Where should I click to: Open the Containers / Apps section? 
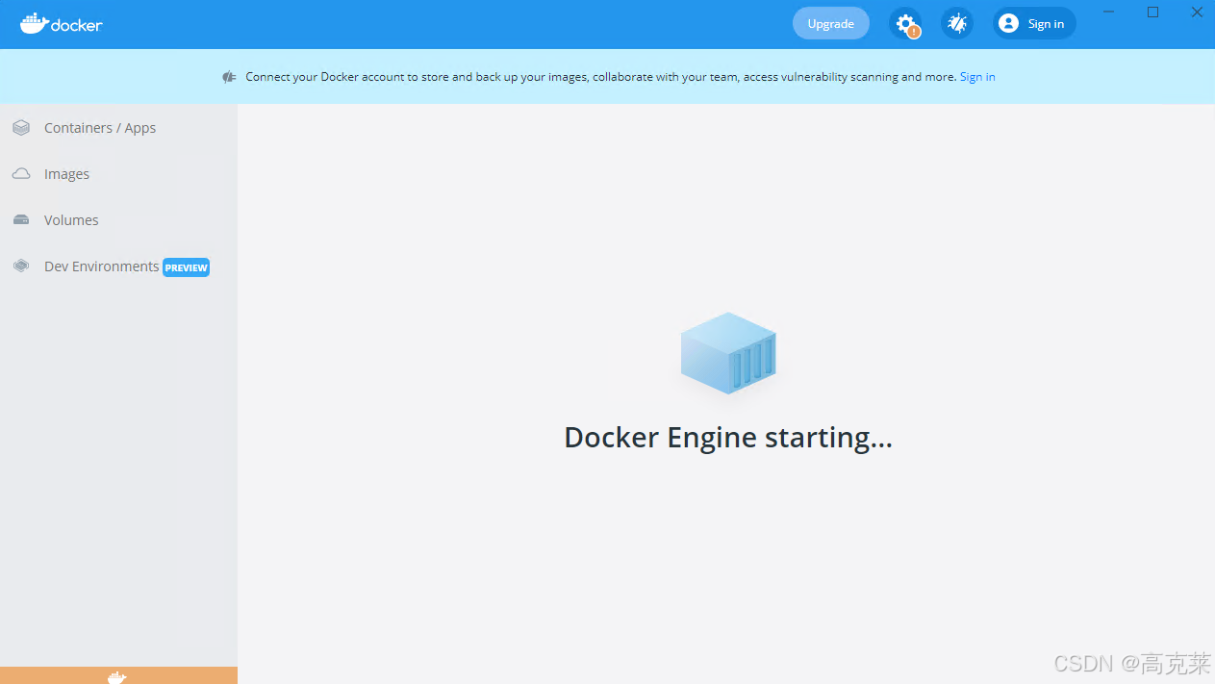(x=99, y=127)
